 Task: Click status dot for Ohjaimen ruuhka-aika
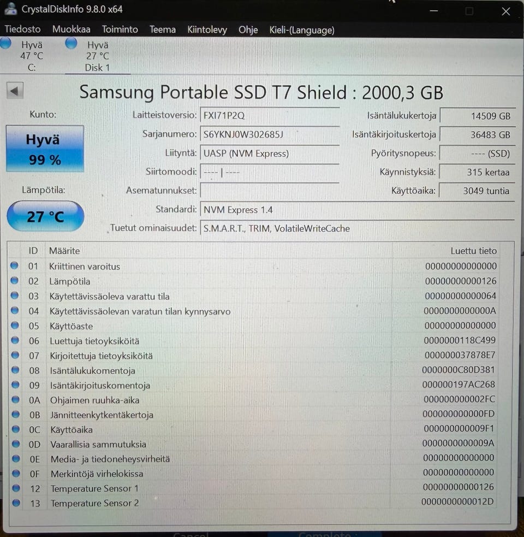click(x=16, y=399)
